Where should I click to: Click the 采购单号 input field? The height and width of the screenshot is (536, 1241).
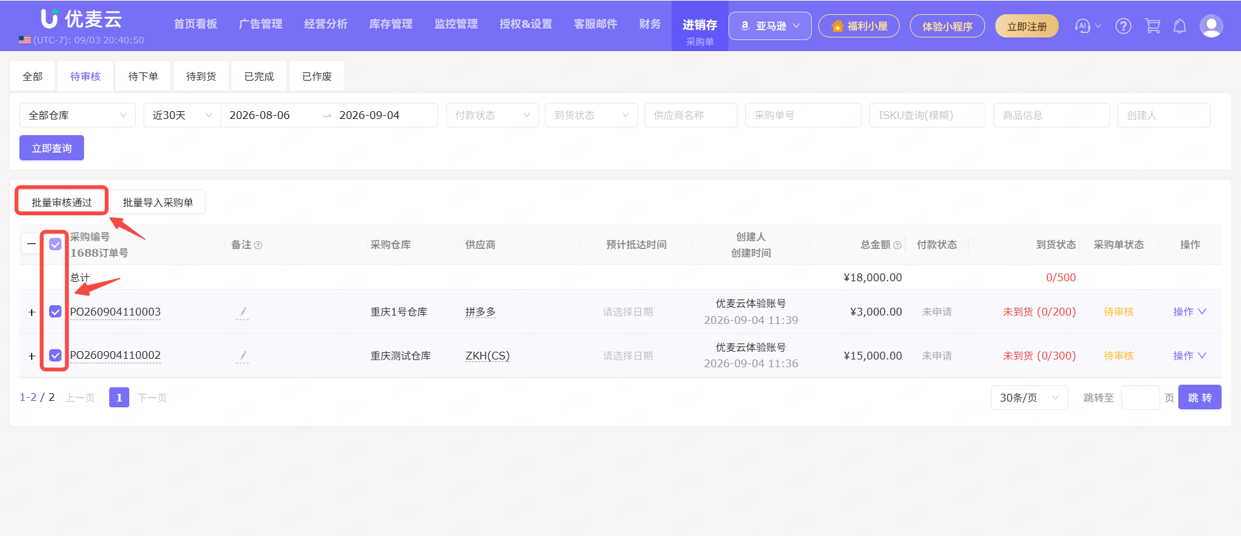coord(803,115)
